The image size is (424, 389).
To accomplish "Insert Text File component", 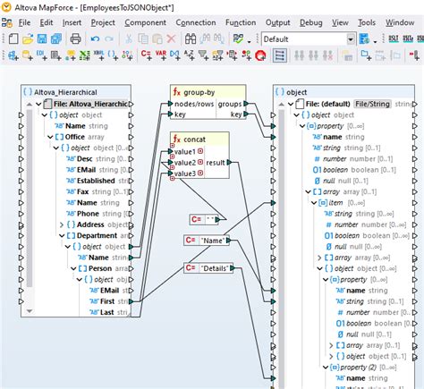I will (55, 55).
